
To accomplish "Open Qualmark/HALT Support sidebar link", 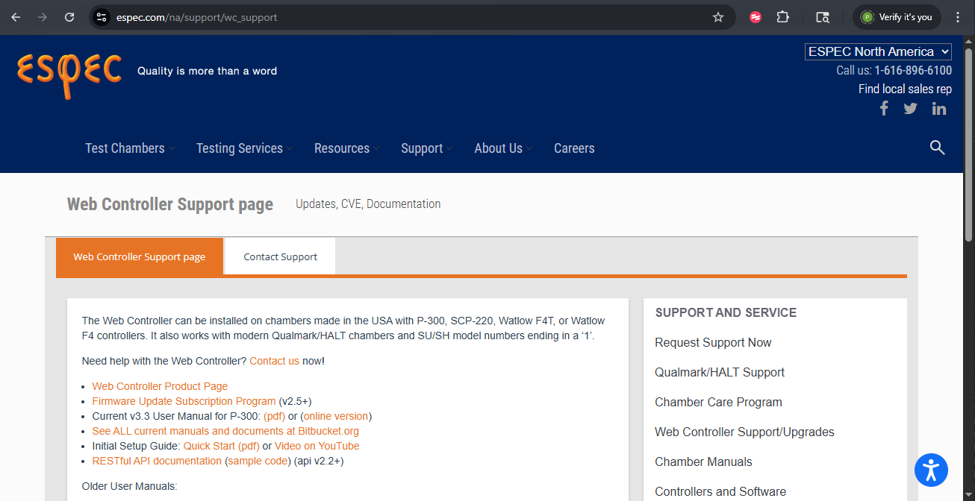I will click(x=720, y=372).
